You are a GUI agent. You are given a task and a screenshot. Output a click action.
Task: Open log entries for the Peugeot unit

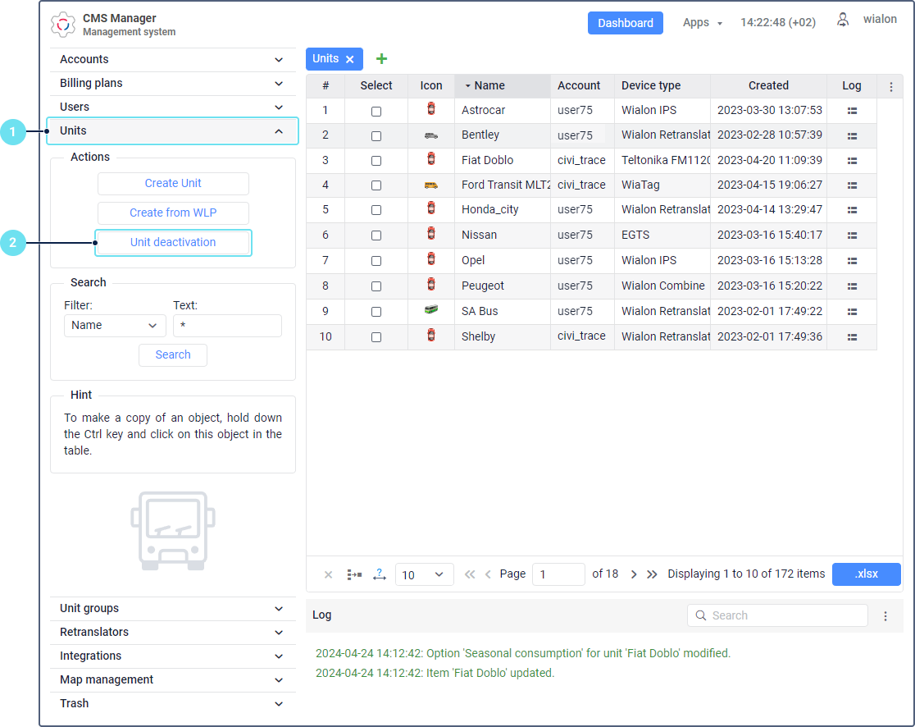[x=852, y=286]
